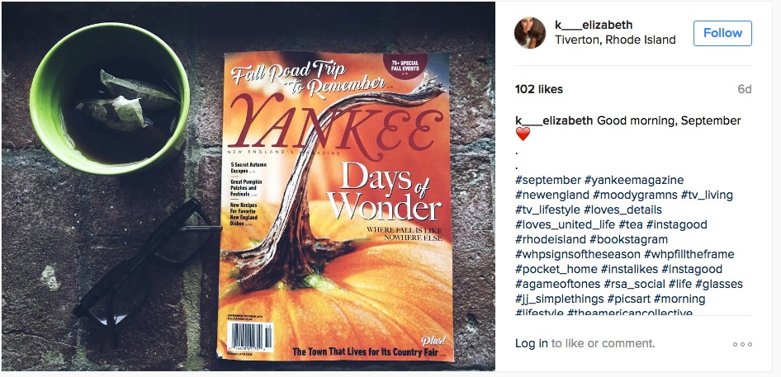Image resolution: width=781 pixels, height=377 pixels.
Task: Open the #glasses hashtag
Action: 719,285
